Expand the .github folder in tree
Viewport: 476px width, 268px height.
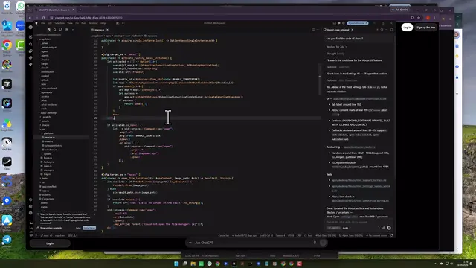click(x=45, y=80)
